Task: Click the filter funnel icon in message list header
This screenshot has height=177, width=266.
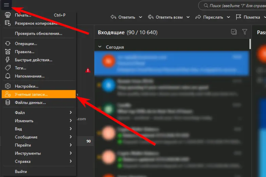Action: (245, 32)
